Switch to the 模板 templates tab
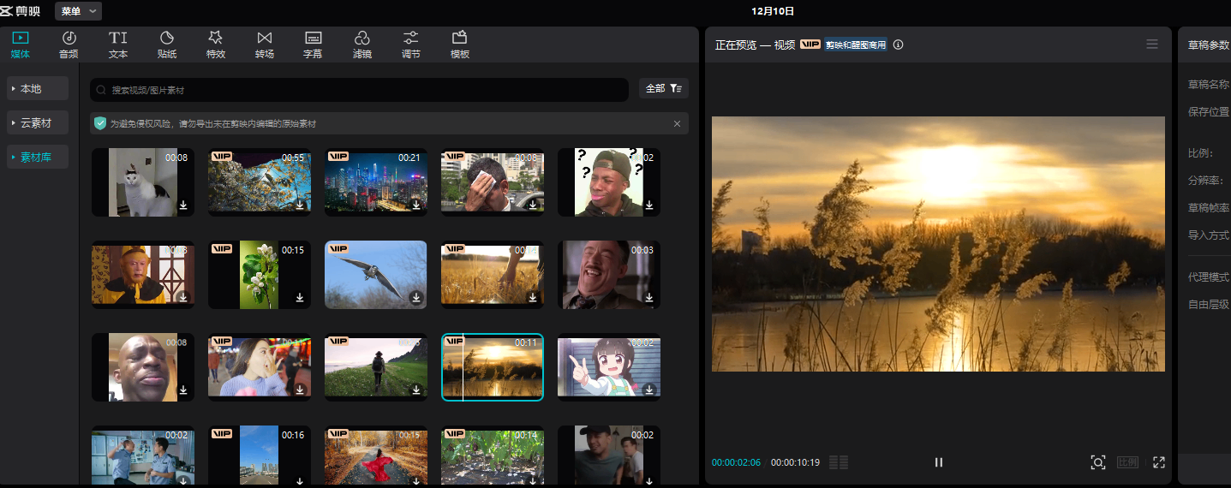This screenshot has height=488, width=1231. [460, 45]
